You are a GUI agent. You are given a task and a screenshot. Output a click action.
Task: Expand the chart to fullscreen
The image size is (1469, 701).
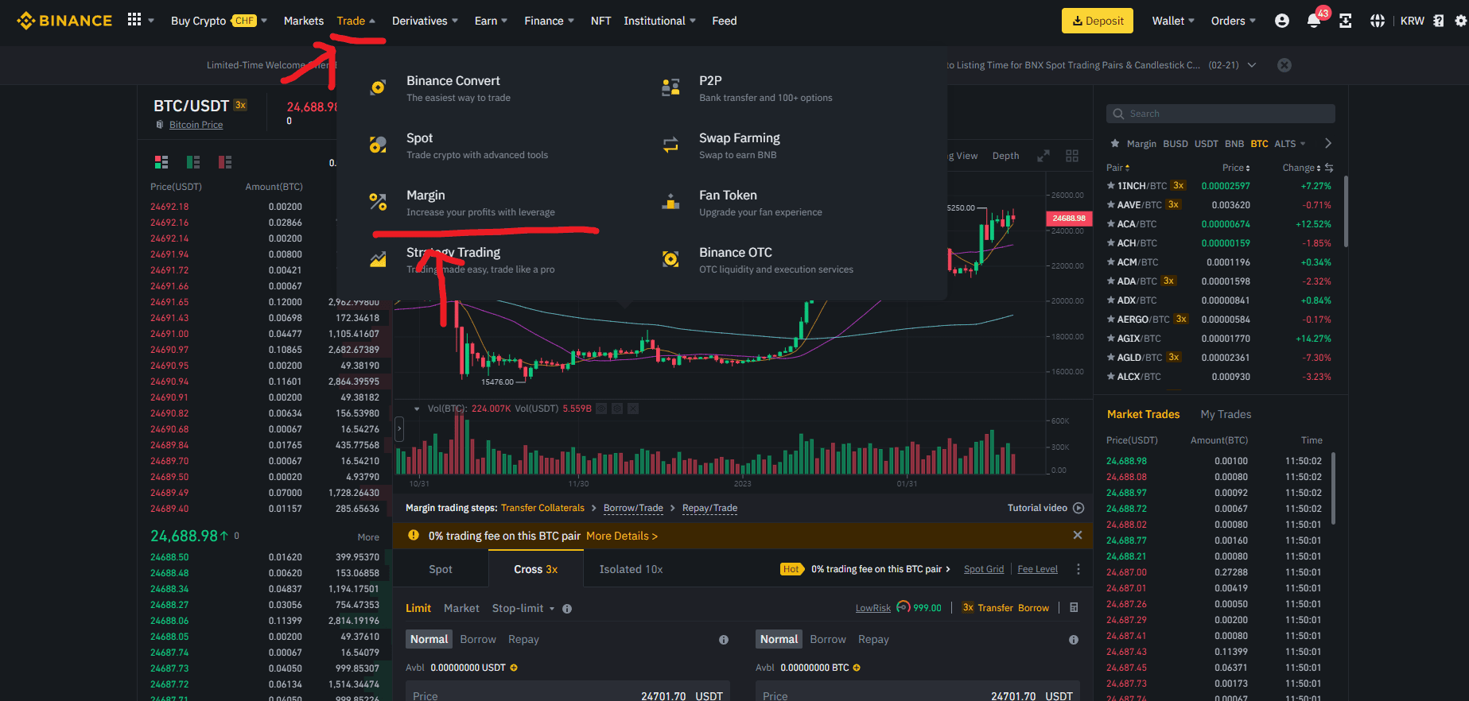pyautogui.click(x=1043, y=156)
